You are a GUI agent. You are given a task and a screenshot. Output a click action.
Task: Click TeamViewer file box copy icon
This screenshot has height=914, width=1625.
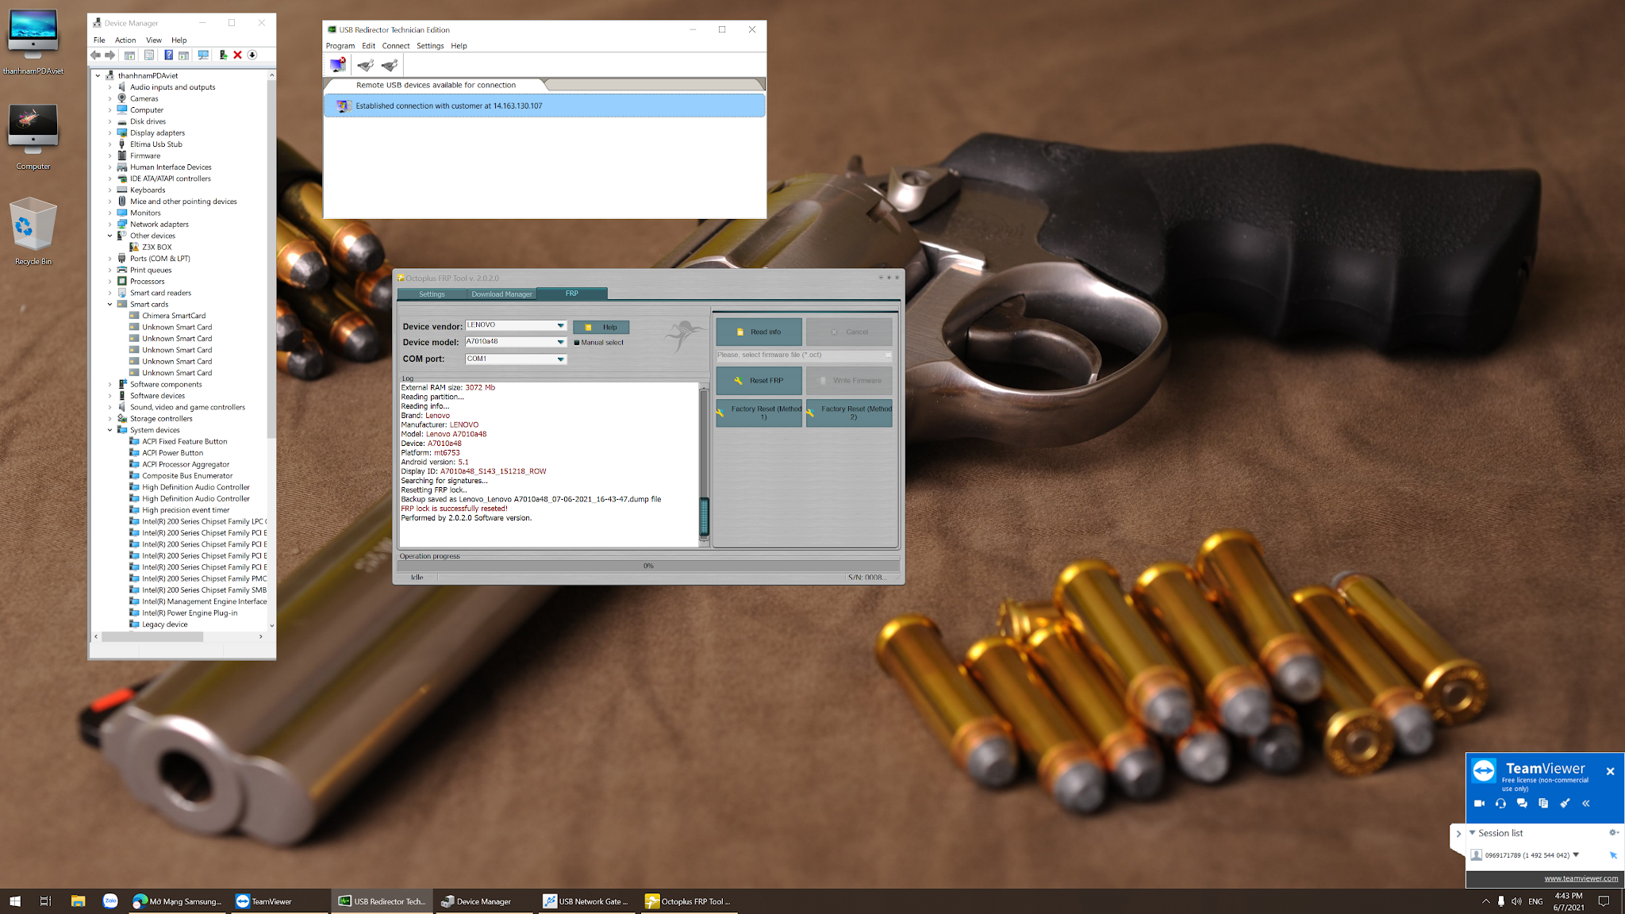click(x=1543, y=803)
